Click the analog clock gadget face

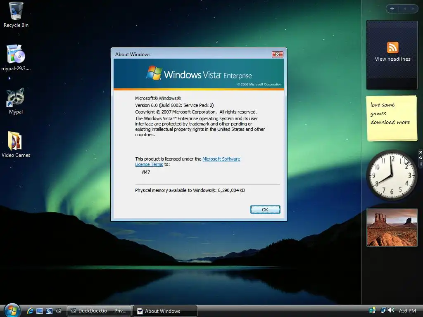coord(392,175)
